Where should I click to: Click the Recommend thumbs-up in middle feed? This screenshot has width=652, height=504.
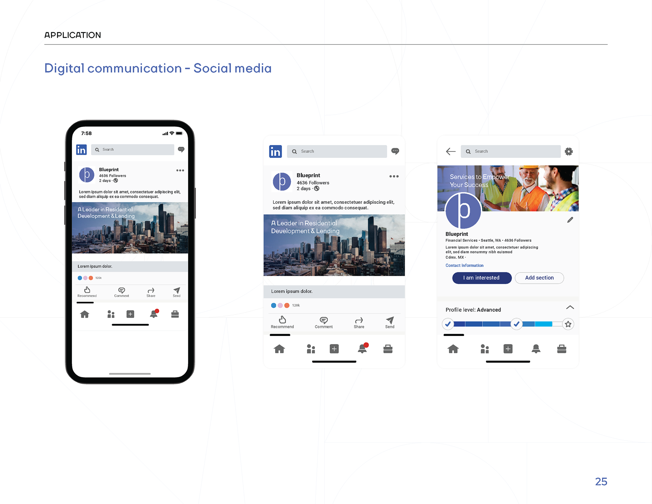point(282,320)
